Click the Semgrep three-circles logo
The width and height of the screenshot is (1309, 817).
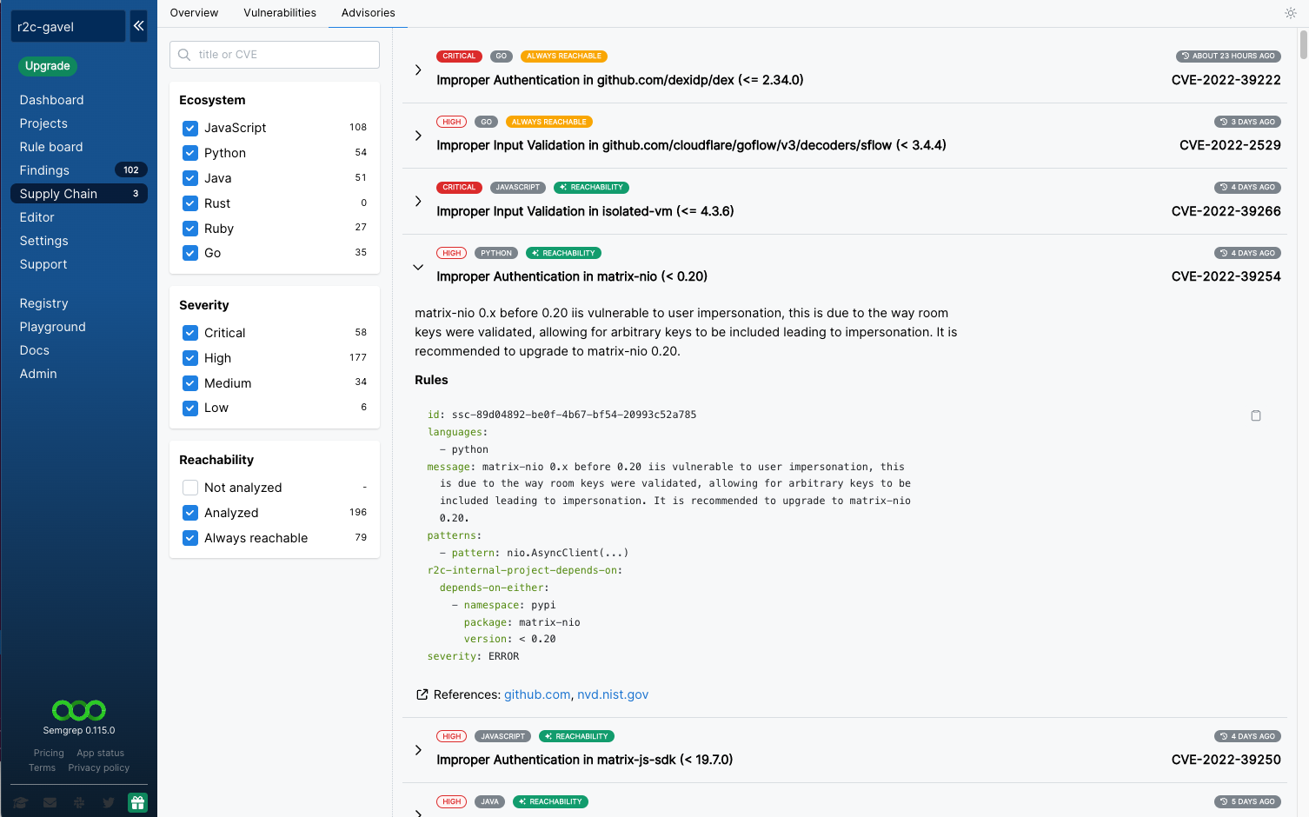pyautogui.click(x=79, y=711)
